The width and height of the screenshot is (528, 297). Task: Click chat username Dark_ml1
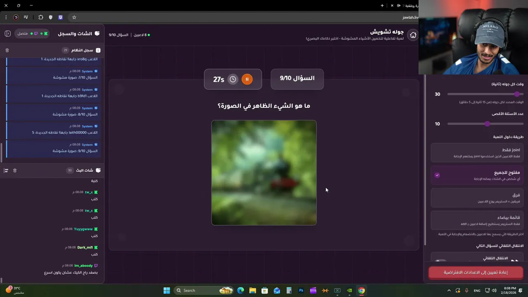[x=85, y=247]
